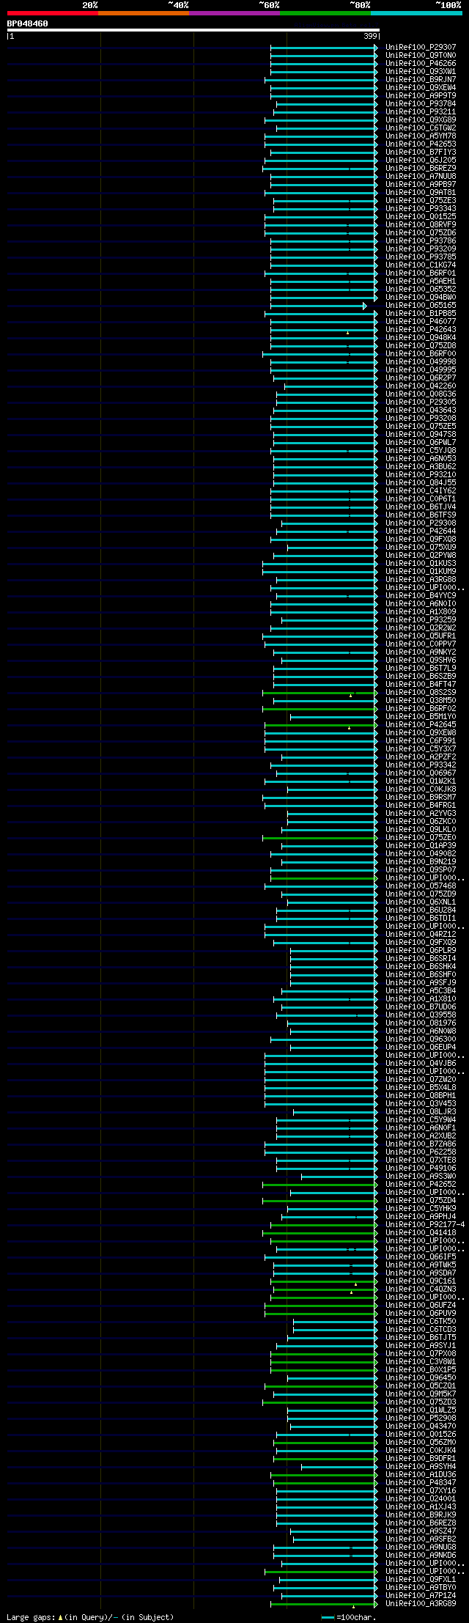
Task: Select hit UniRef100_P48347
Action: click(x=421, y=1482)
